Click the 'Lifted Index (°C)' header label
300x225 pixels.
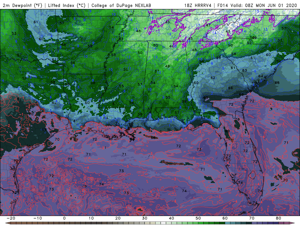[67, 5]
